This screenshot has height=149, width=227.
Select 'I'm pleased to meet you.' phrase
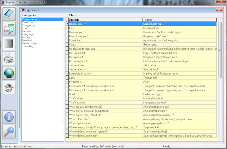point(105,49)
